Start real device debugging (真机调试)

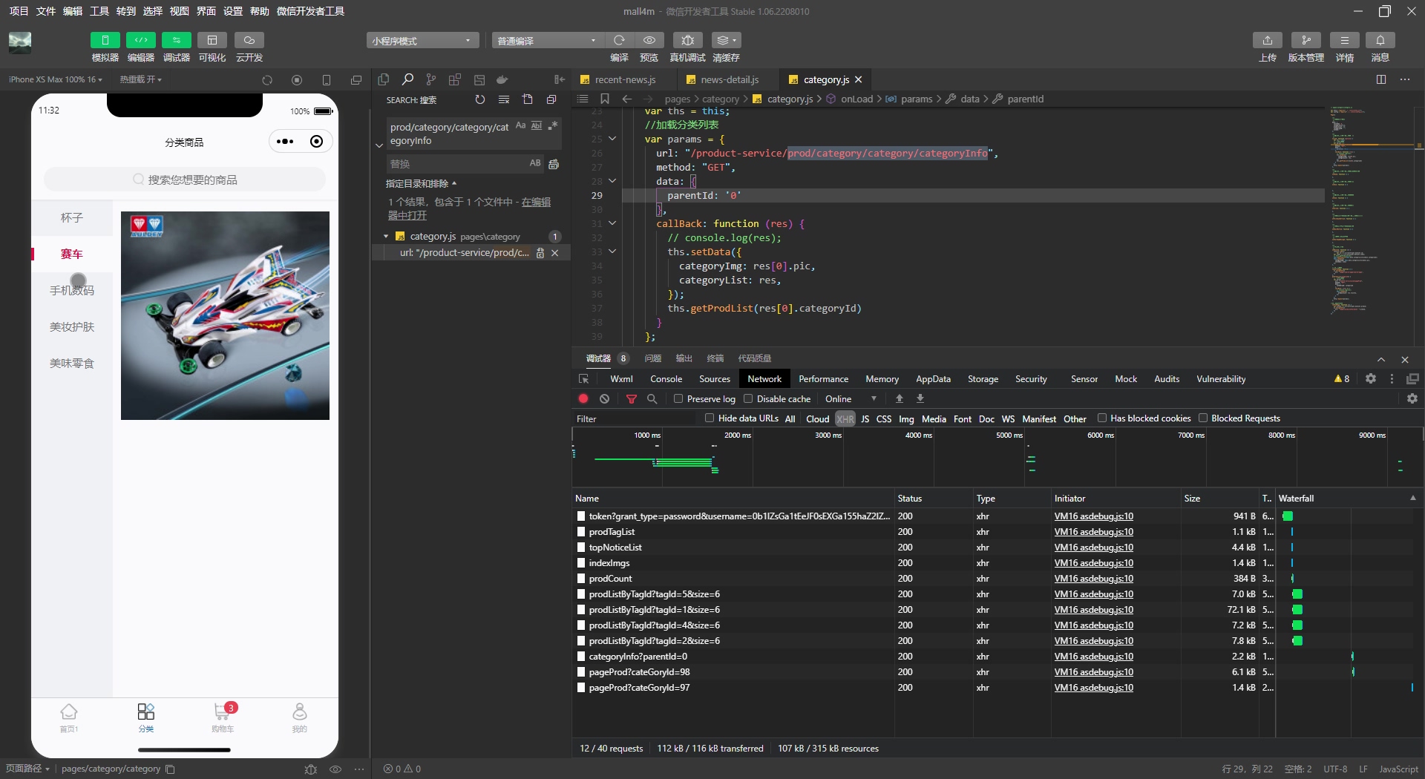[687, 40]
